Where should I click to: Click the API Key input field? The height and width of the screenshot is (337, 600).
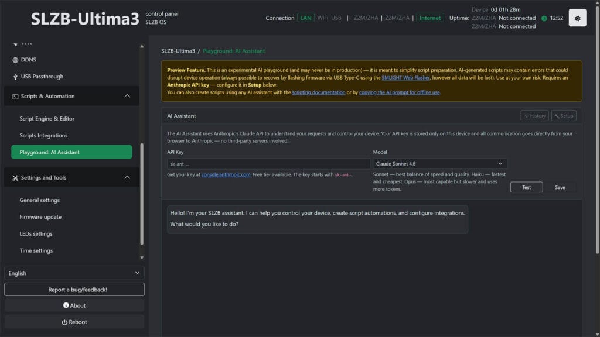pos(268,163)
